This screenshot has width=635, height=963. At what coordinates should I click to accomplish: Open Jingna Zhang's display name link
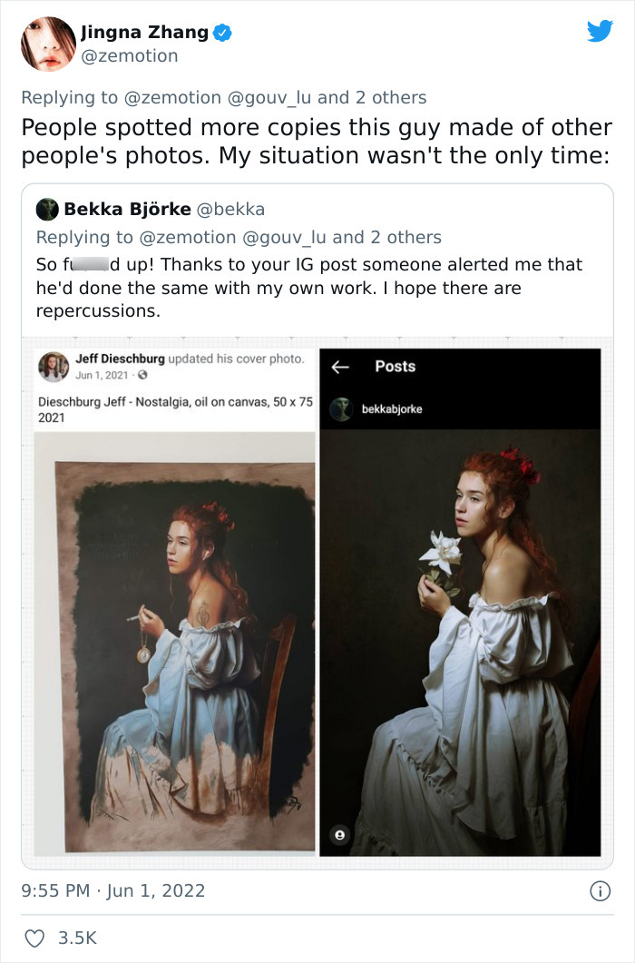coord(144,34)
